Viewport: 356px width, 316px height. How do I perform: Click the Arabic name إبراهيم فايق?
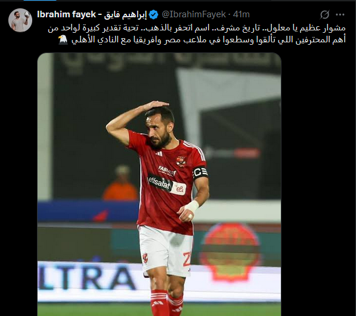click(x=125, y=15)
